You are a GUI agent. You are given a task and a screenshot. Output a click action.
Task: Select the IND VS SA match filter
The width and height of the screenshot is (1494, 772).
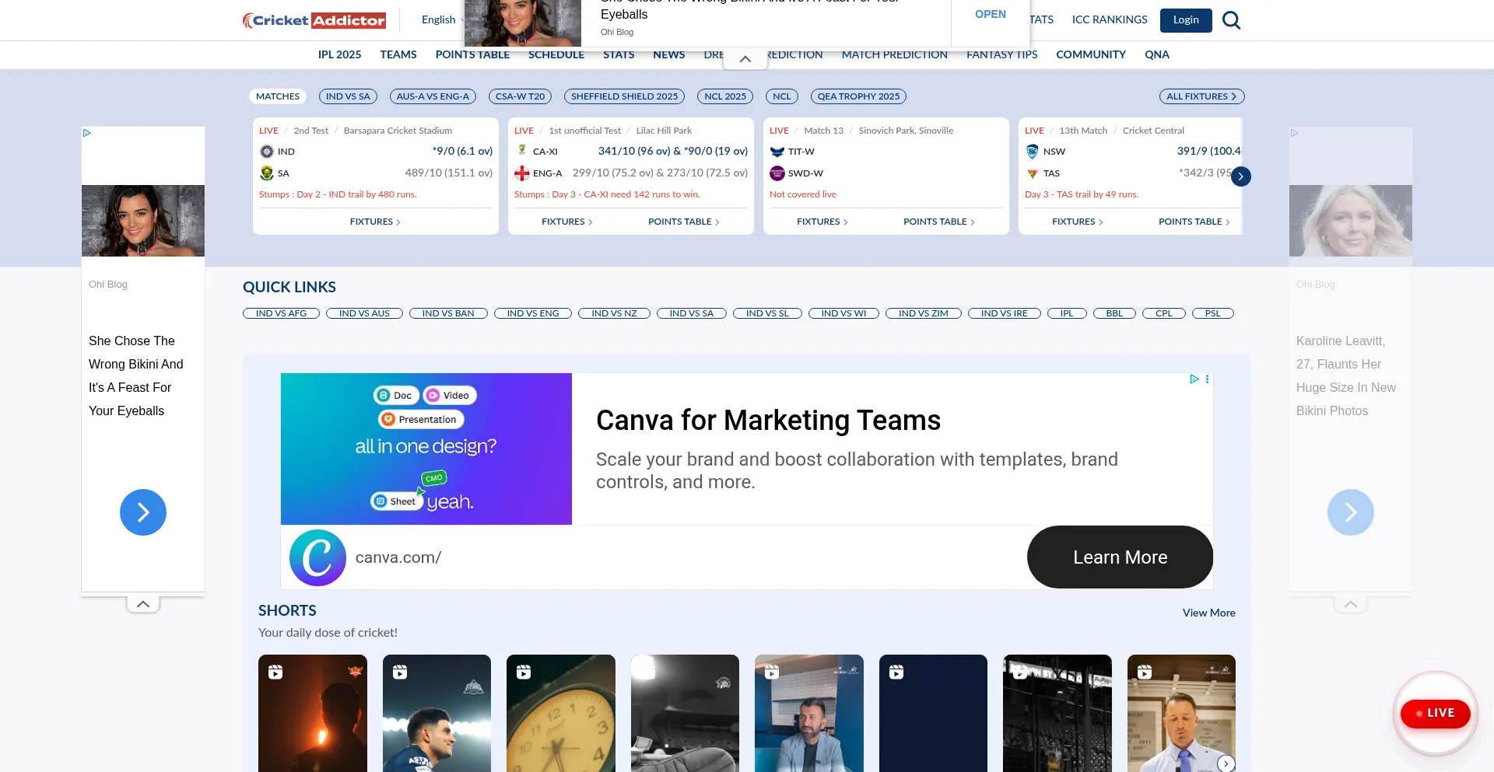tap(348, 96)
